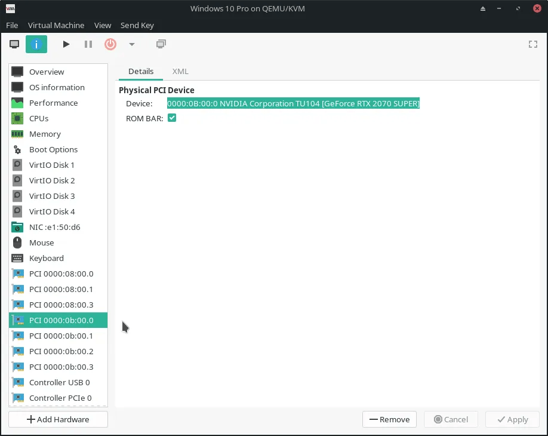
Task: Click the title bar eject-style arrow icon
Action: (x=483, y=9)
